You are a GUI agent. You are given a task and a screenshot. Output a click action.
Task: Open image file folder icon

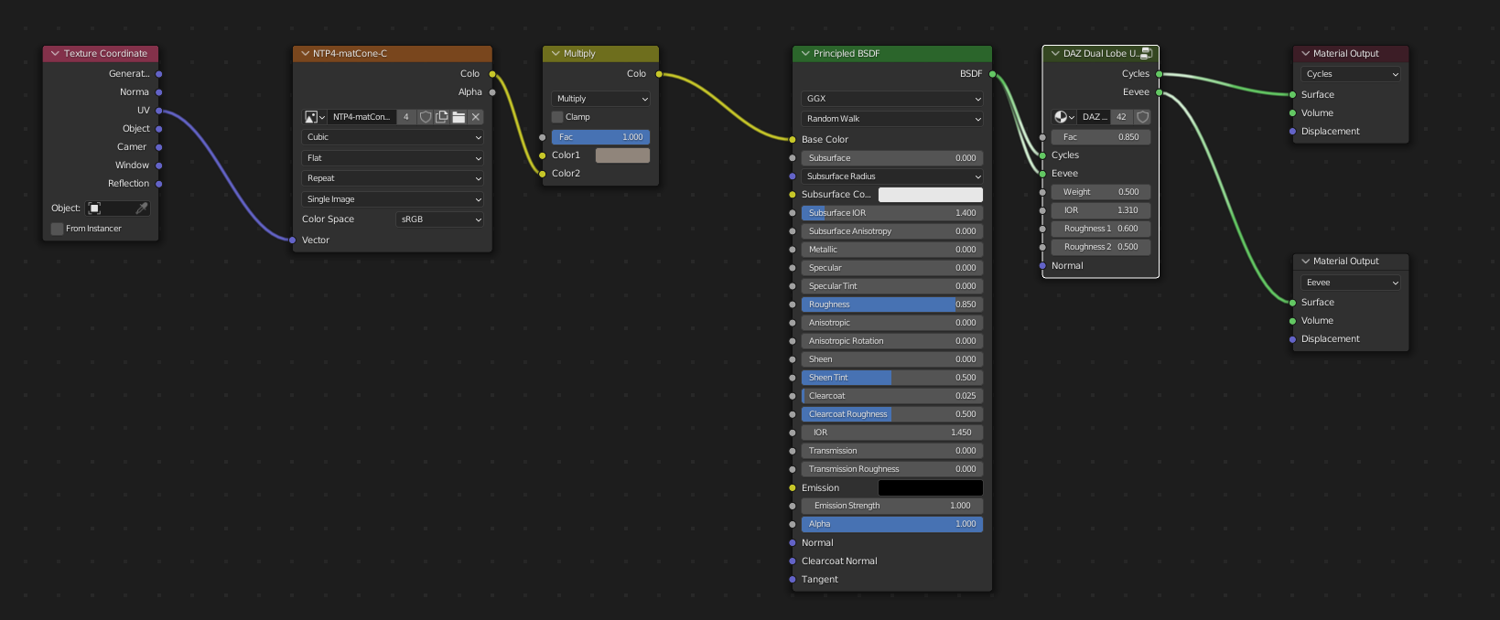point(459,117)
